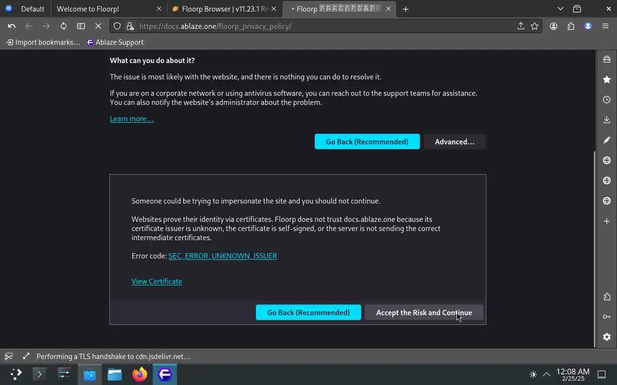Switch to Floorp Browser v11.23.1 tab
The width and height of the screenshot is (617, 385).
click(x=224, y=9)
